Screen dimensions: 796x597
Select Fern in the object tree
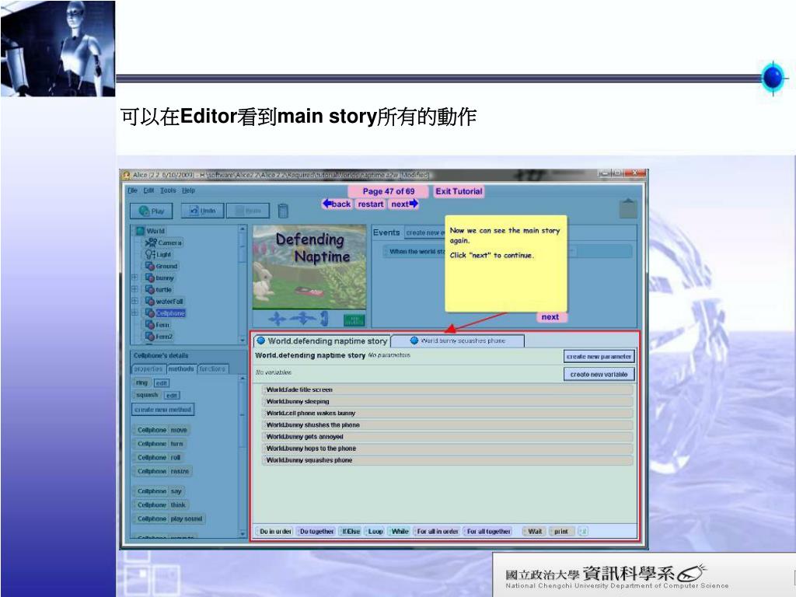pyautogui.click(x=157, y=325)
